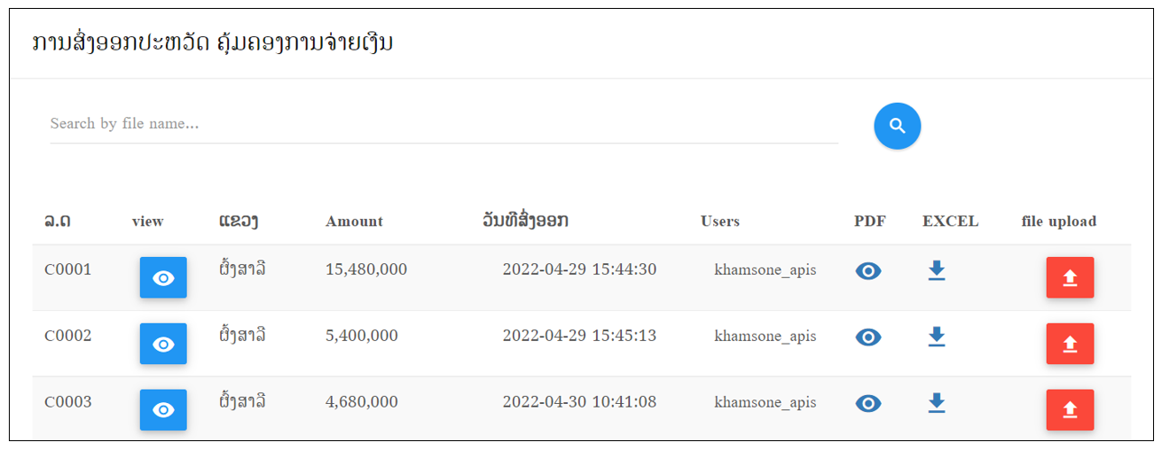Click the khamsone_apis user in row C0001

click(x=766, y=270)
